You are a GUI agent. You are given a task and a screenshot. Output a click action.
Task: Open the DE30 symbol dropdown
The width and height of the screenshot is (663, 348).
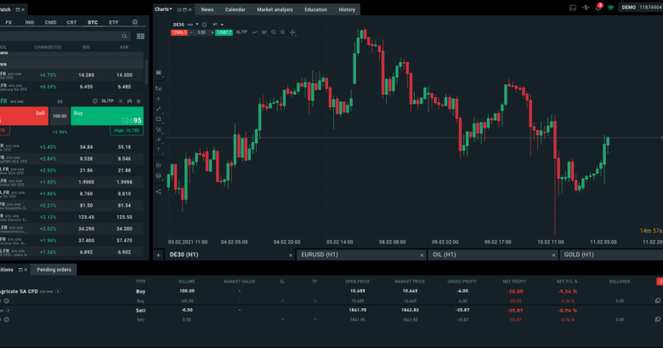[182, 24]
